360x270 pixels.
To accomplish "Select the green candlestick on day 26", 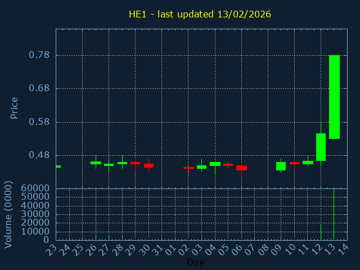I will click(x=96, y=163).
